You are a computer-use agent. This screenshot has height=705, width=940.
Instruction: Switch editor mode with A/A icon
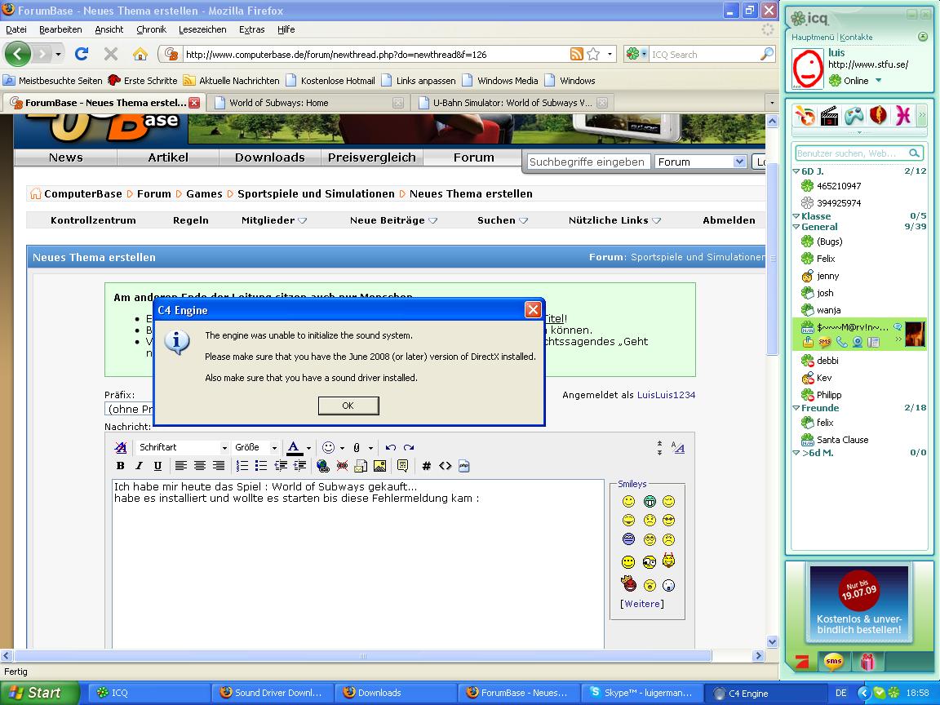(x=678, y=447)
